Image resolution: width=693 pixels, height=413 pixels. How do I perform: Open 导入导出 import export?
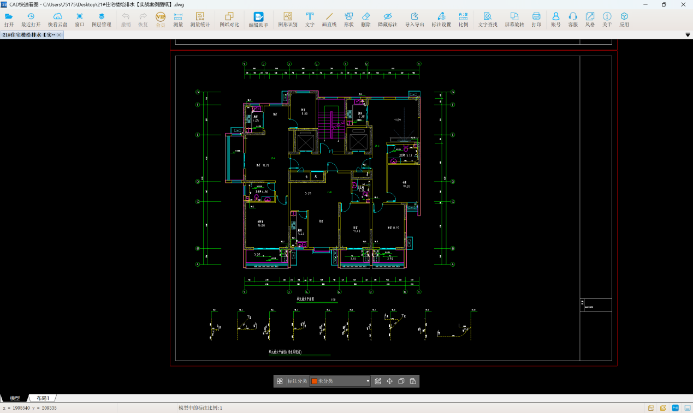pos(414,20)
